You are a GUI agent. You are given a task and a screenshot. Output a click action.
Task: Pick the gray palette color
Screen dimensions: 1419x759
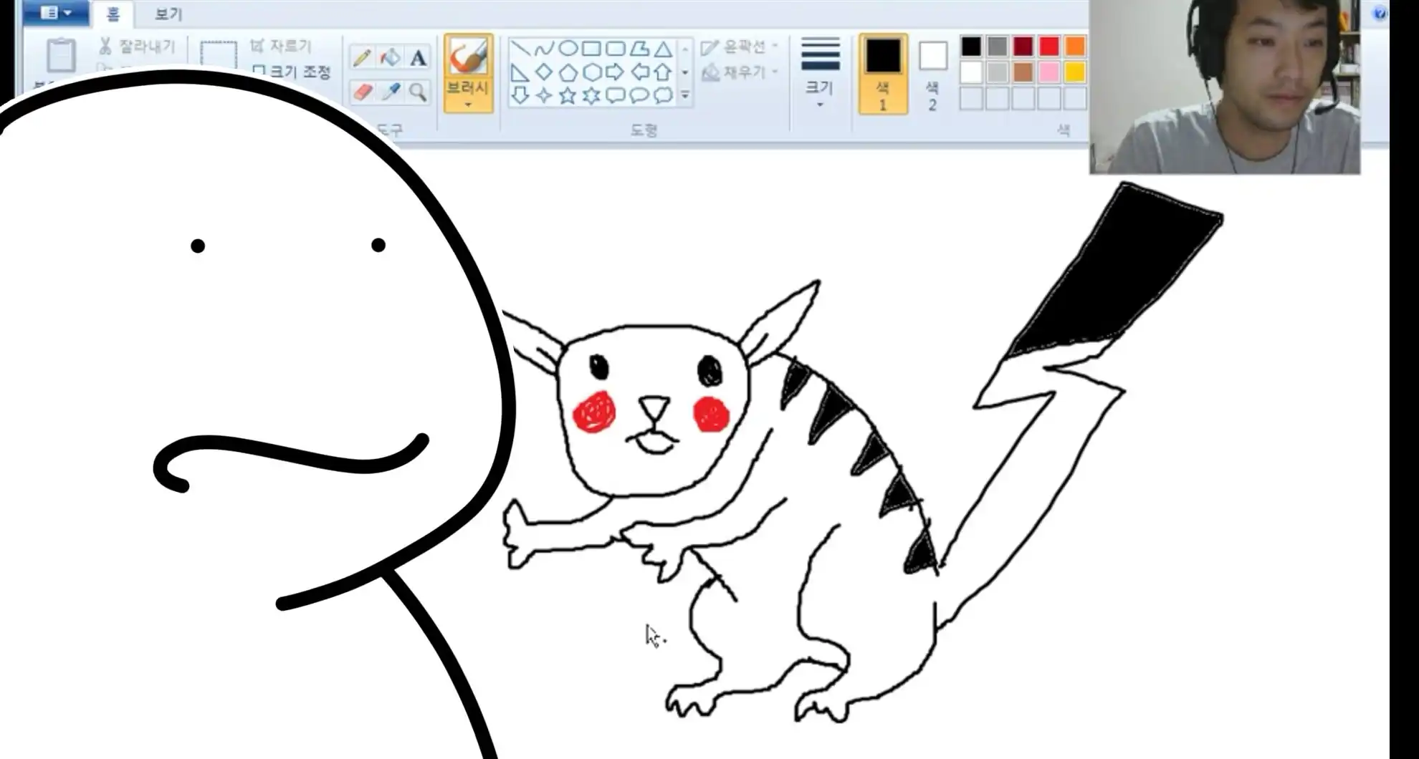(x=998, y=47)
